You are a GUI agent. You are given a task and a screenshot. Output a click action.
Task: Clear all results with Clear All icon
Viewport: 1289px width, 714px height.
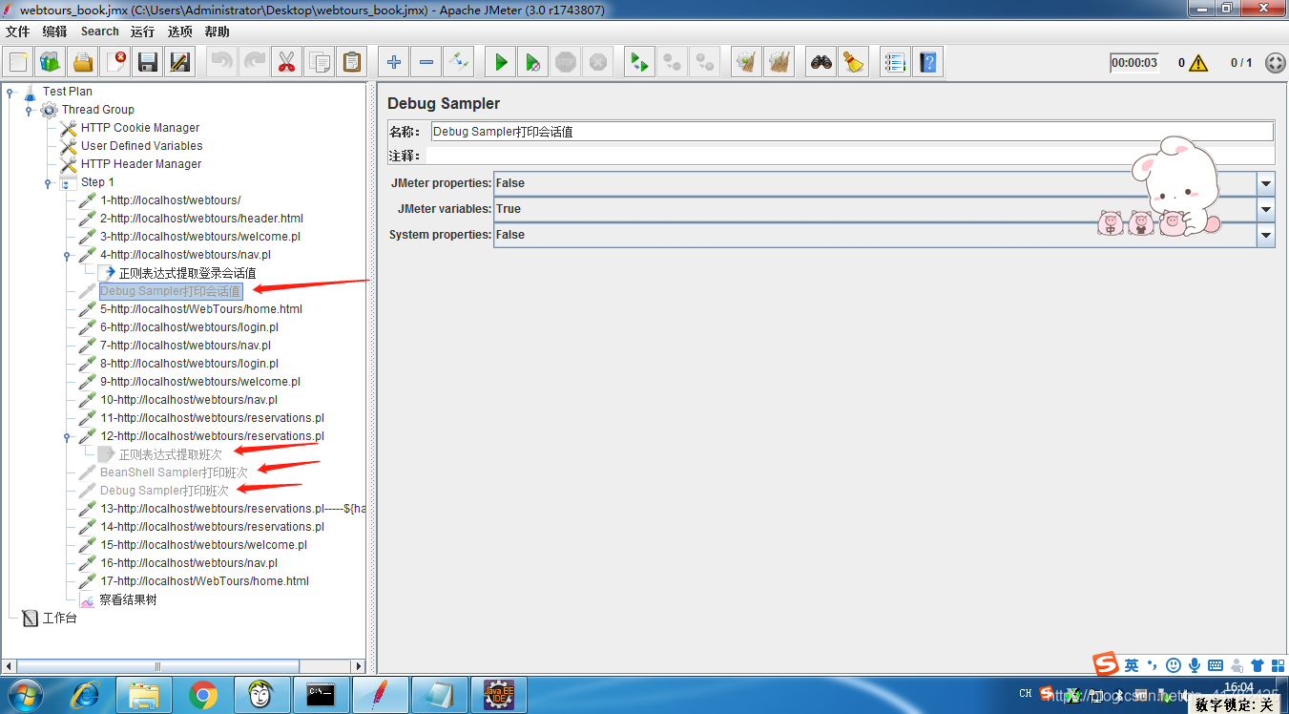click(x=780, y=63)
